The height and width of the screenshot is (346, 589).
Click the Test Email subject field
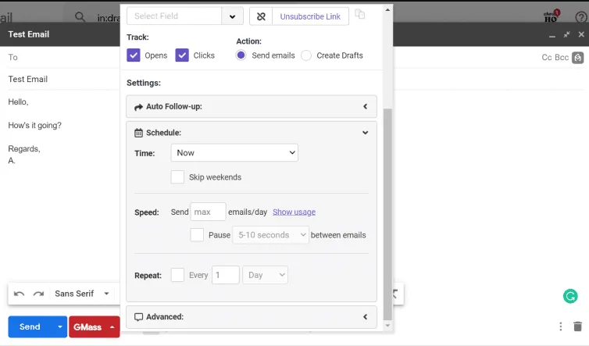[x=64, y=79]
